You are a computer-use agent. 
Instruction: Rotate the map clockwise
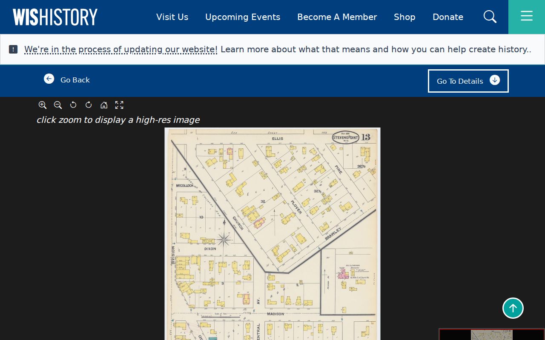pyautogui.click(x=89, y=105)
